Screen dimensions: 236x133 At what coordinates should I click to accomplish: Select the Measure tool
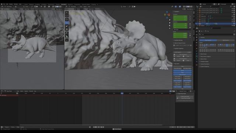pyautogui.click(x=67, y=36)
